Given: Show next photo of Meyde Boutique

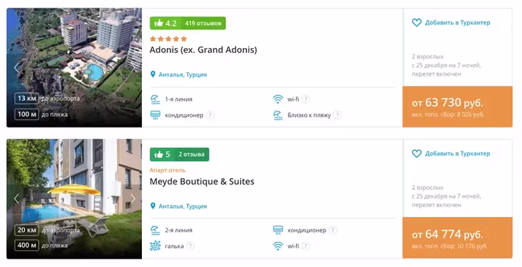Looking at the screenshot, I should click(x=133, y=199).
